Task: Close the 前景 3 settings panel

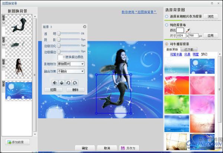Action: coord(84,27)
